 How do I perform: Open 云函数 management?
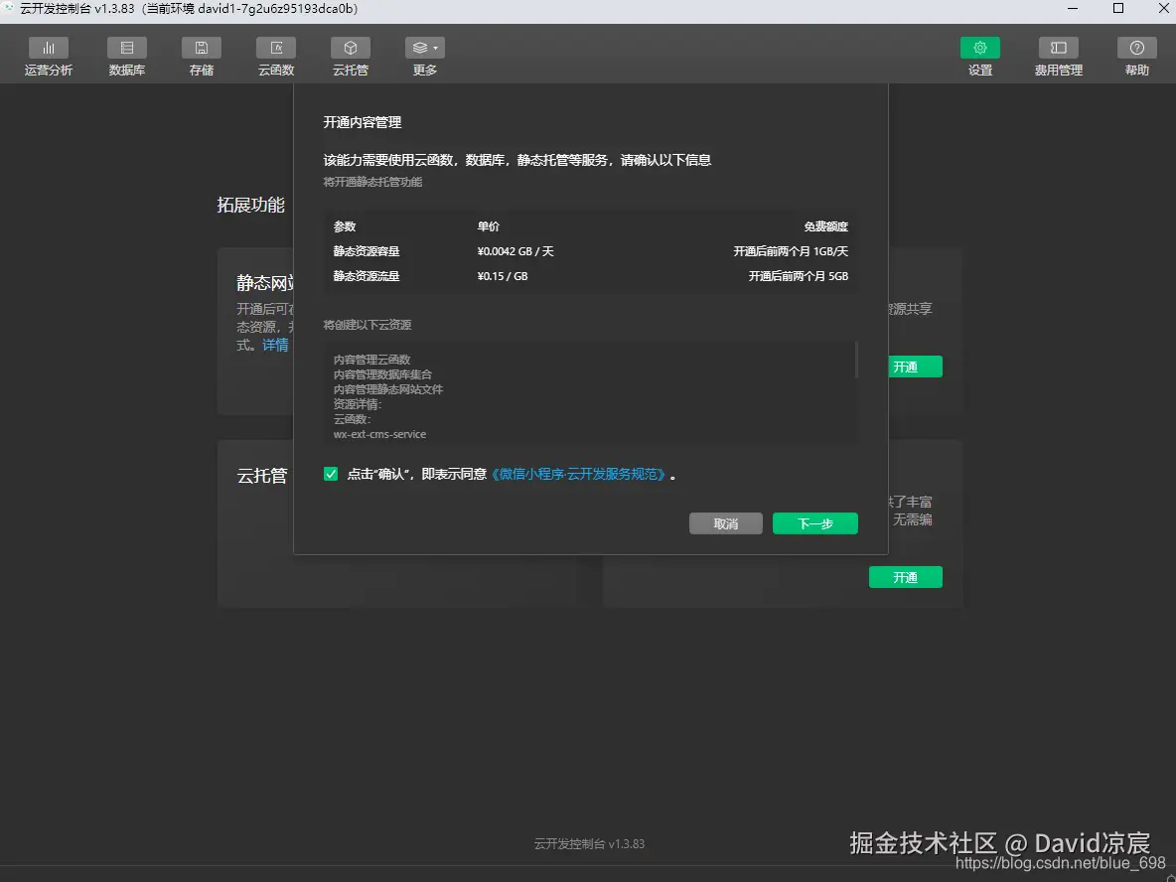[x=275, y=56]
